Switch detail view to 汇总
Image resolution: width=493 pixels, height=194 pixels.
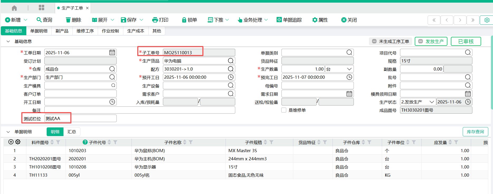coord(72,132)
